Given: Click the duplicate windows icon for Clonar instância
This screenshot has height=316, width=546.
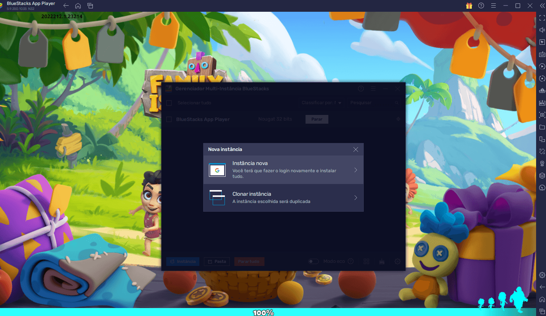Looking at the screenshot, I should tap(217, 198).
